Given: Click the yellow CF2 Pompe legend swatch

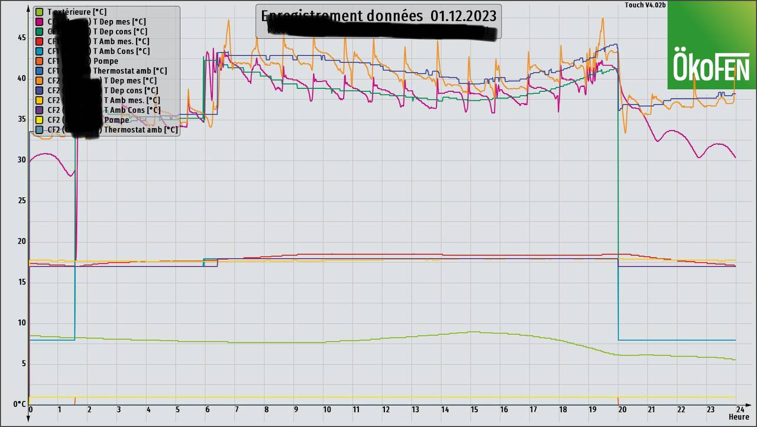Looking at the screenshot, I should [39, 120].
